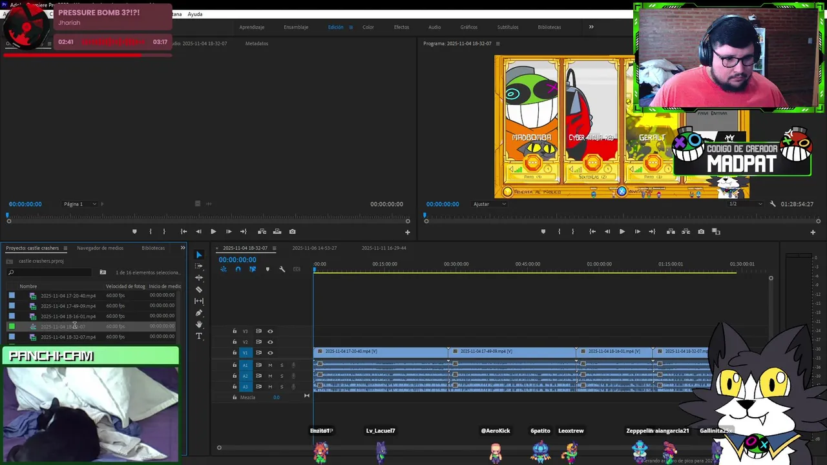The image size is (827, 465).
Task: Solo audio track A2
Action: [281, 376]
